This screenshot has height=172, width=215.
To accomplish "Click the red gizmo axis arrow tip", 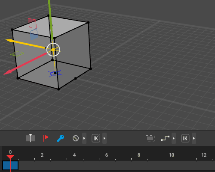I will click(x=7, y=72).
